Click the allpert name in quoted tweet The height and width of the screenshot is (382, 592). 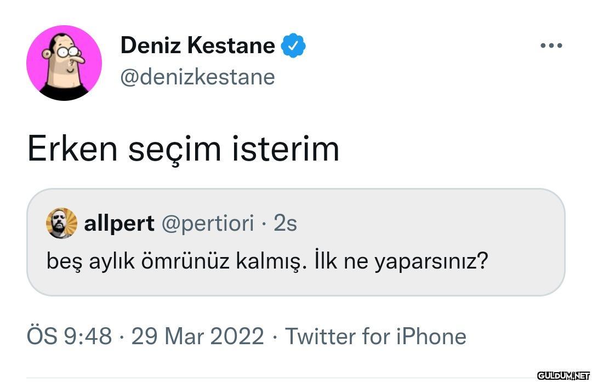point(119,223)
